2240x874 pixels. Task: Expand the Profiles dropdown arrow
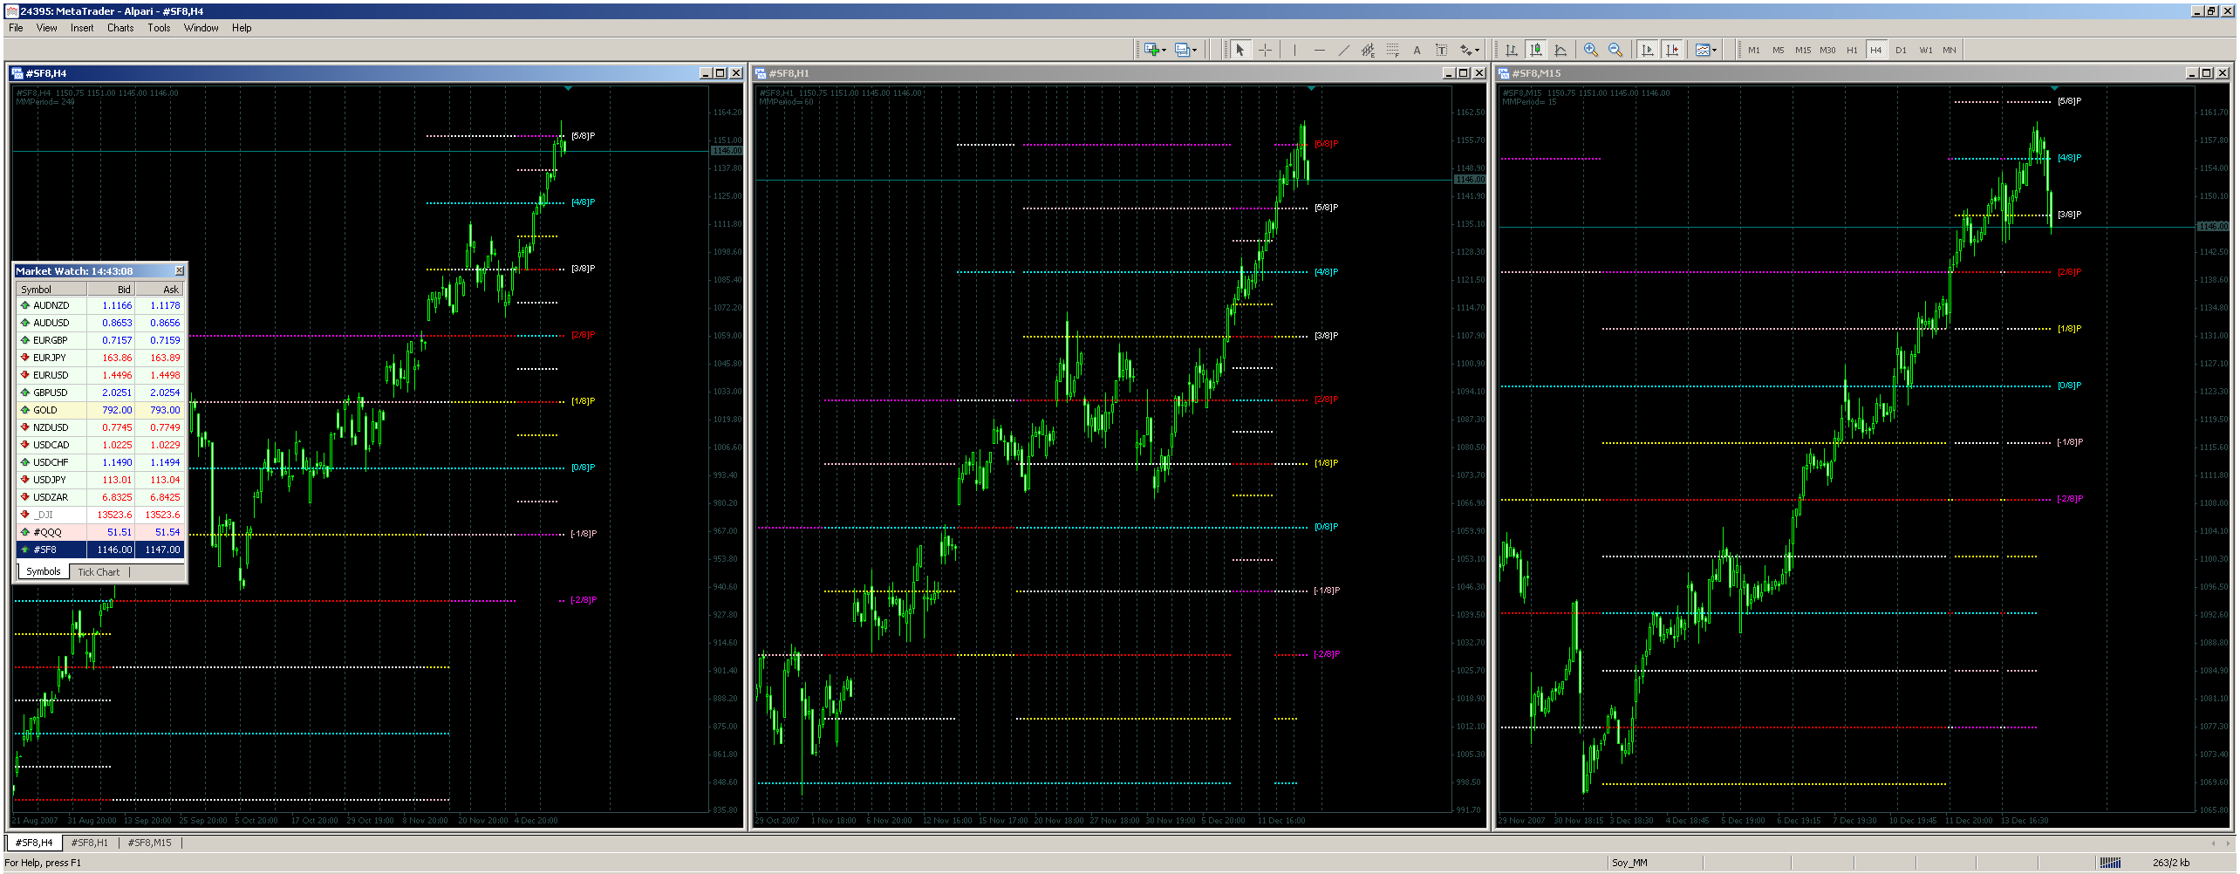tap(1195, 50)
